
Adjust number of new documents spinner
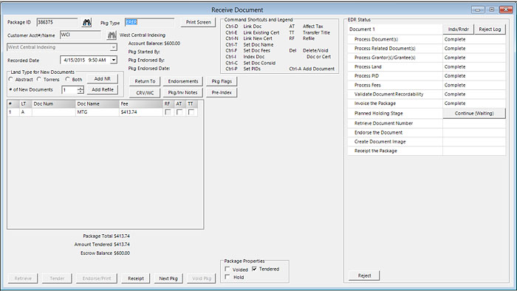pos(81,89)
